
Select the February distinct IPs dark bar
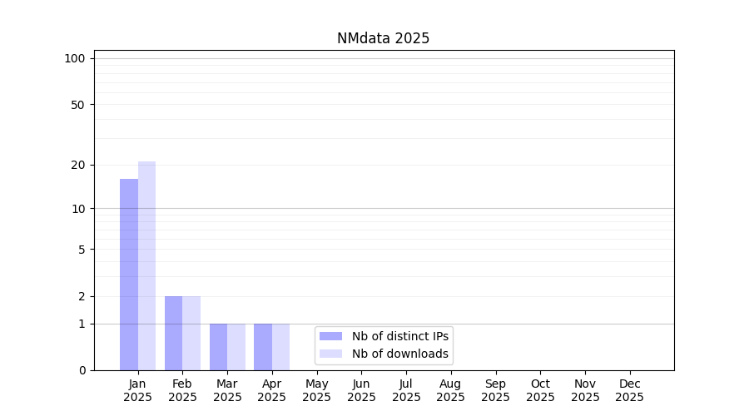pos(173,333)
